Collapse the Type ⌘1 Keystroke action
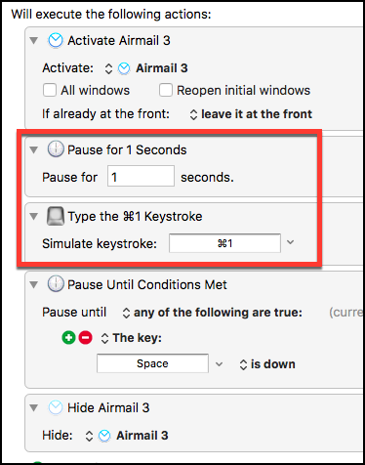Viewport: 365px width, 465px height. pos(34,216)
